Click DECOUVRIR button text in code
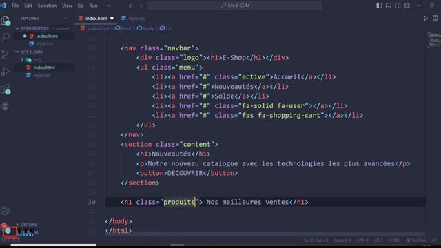The image size is (441, 248). (185, 173)
